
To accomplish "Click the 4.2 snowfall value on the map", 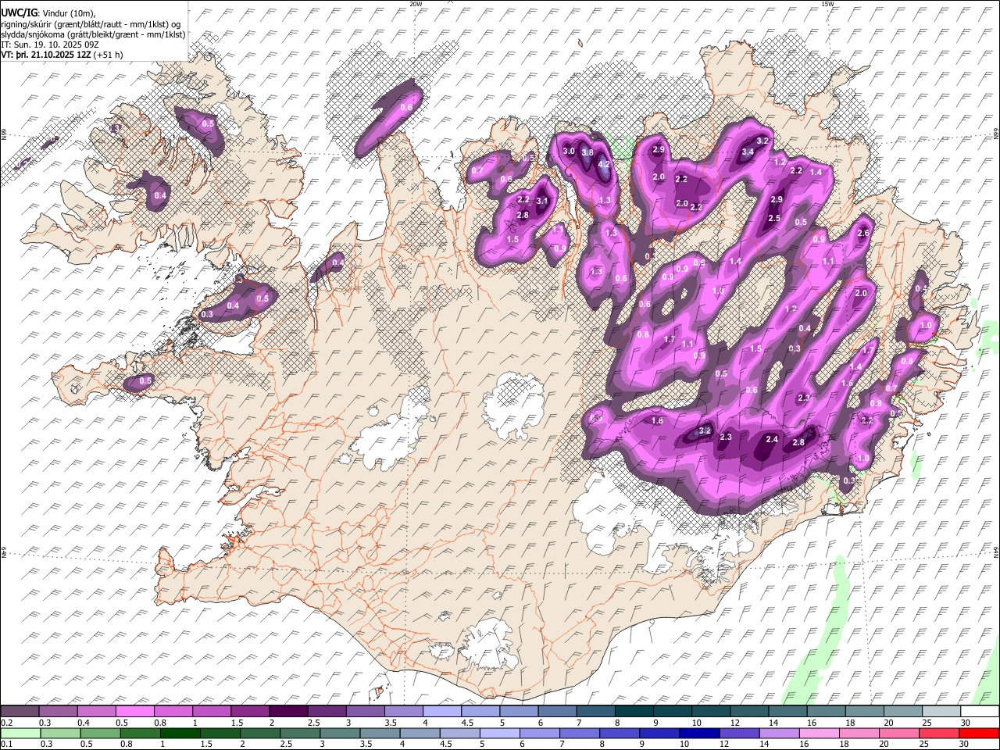I will (604, 165).
